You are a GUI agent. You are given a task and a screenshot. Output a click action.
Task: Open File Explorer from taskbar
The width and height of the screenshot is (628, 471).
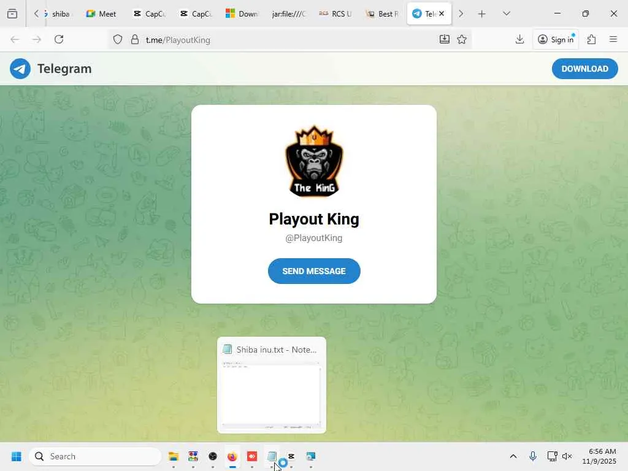[174, 456]
